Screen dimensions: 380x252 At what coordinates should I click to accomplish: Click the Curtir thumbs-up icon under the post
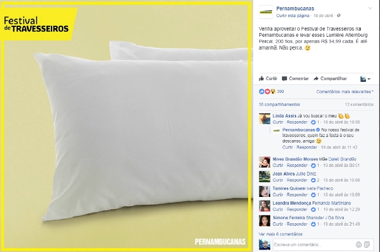point(261,78)
